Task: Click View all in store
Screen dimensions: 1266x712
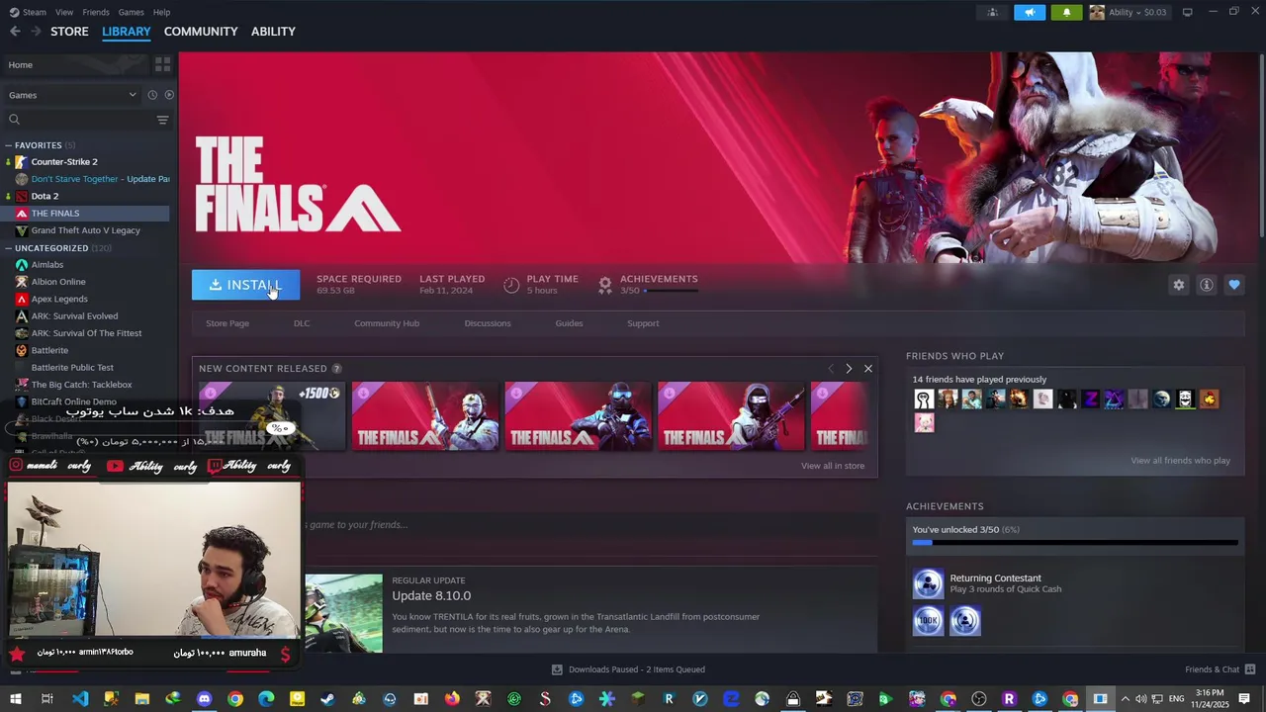Action: [833, 466]
